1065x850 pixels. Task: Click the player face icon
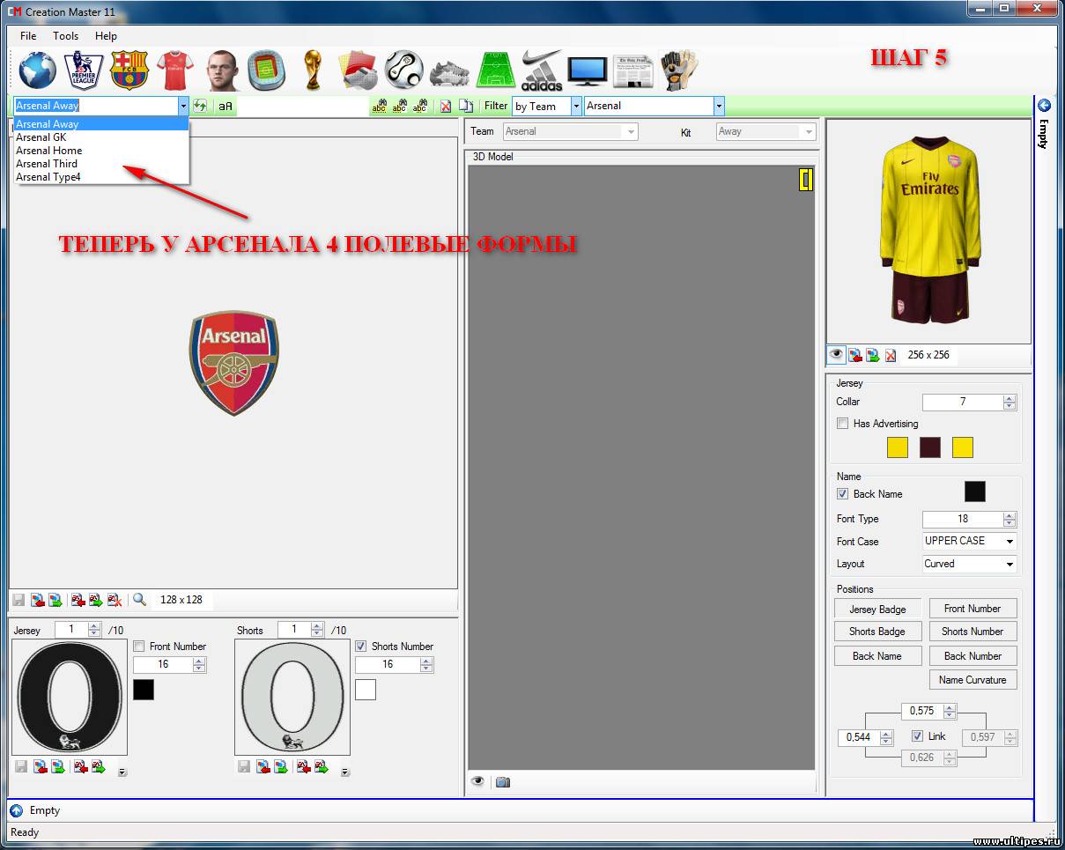[221, 70]
